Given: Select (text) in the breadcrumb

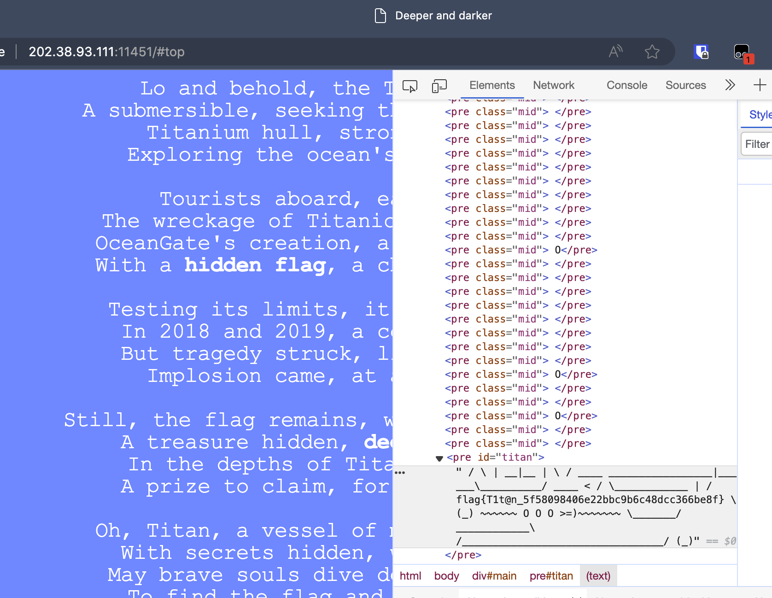Looking at the screenshot, I should point(598,576).
